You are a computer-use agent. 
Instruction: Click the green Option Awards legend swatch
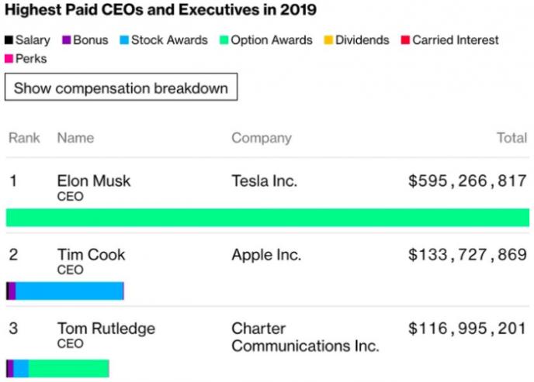[224, 40]
